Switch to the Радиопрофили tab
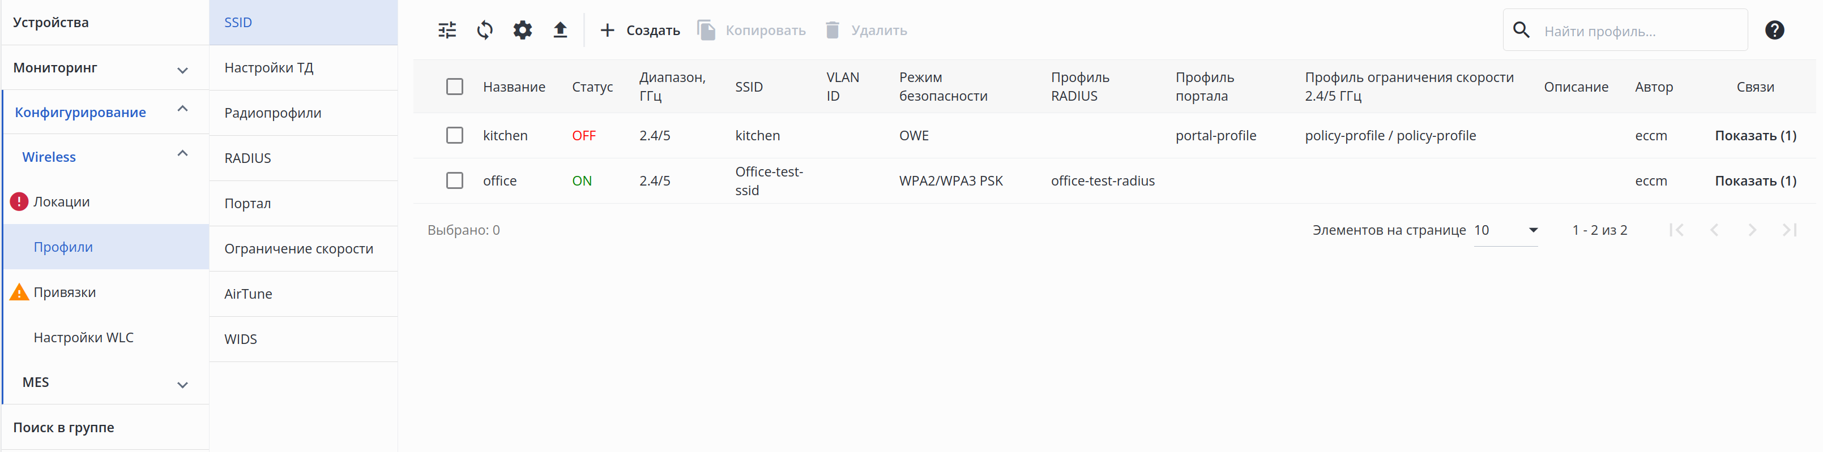The image size is (1823, 452). (272, 113)
